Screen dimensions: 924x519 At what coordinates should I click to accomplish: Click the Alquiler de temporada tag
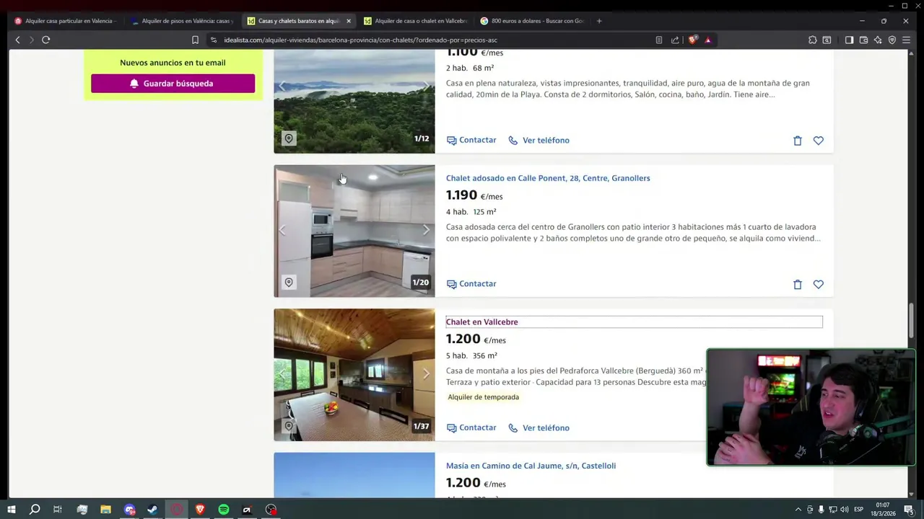pyautogui.click(x=483, y=397)
